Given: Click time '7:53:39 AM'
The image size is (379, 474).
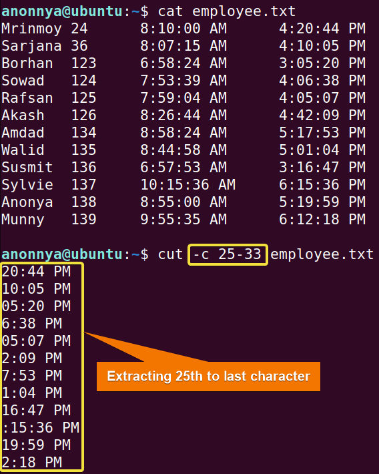Looking at the screenshot, I should click(x=183, y=81).
